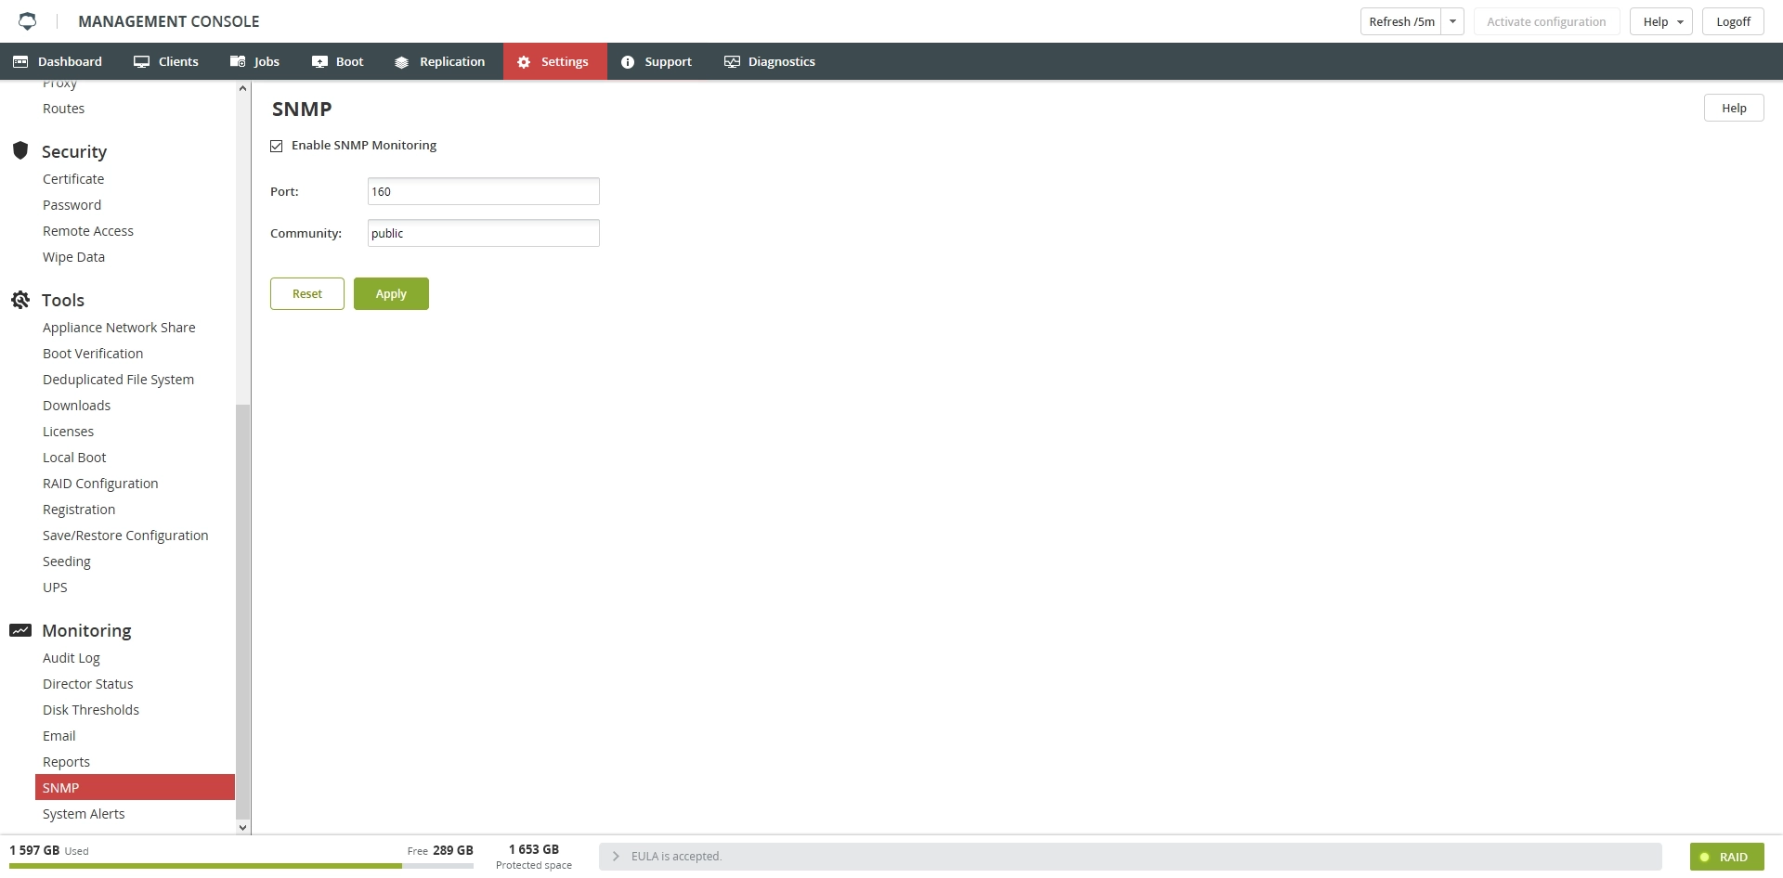Open the Diagnostics tab

pyautogui.click(x=770, y=61)
